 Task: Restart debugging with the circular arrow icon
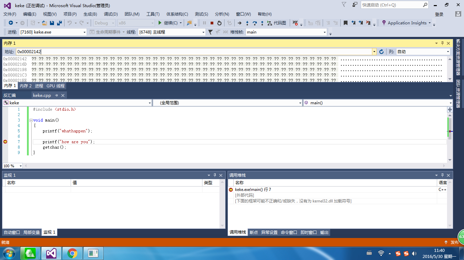(x=219, y=23)
